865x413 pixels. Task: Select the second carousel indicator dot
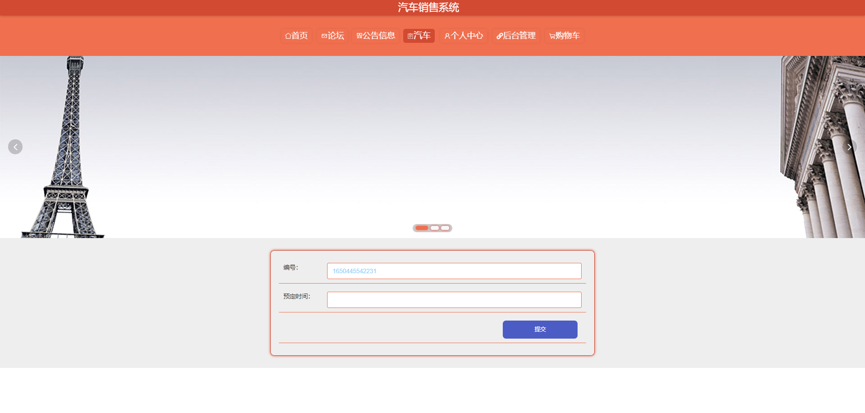tap(435, 228)
